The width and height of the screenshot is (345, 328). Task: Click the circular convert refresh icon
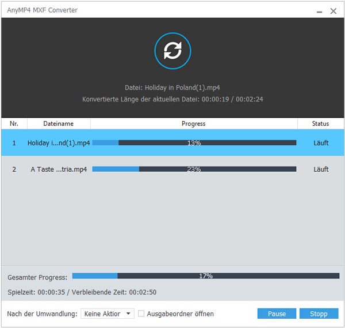pyautogui.click(x=172, y=51)
